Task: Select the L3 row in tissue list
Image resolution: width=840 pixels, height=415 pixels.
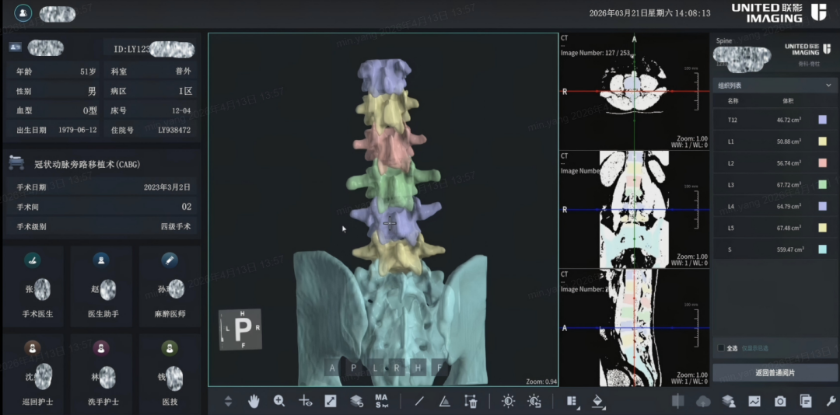Action: point(770,185)
